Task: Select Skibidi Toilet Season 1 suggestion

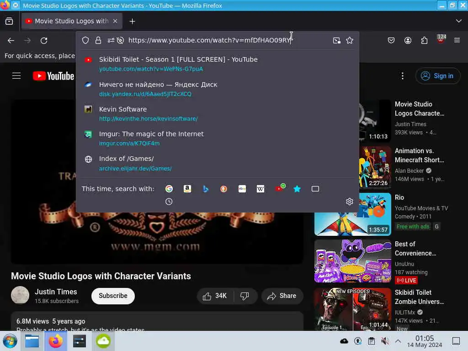Action: [217, 64]
